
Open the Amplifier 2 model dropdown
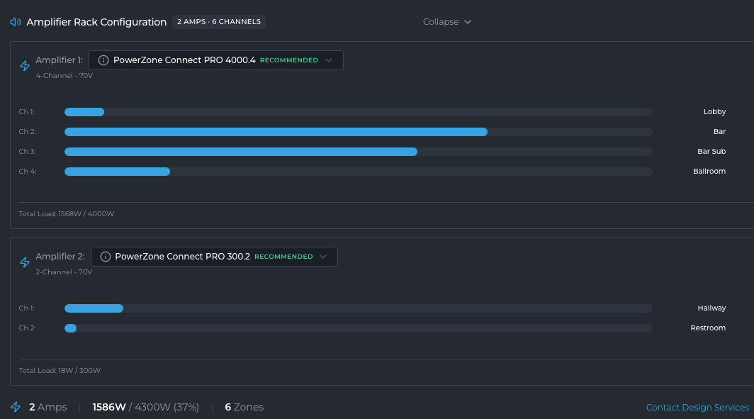tap(214, 257)
